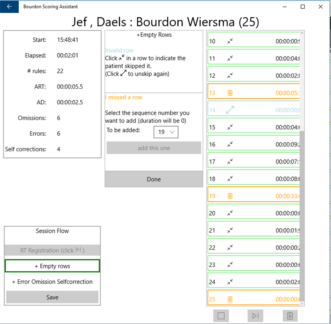Click the Omissions value 6
331x324 pixels.
tap(58, 118)
